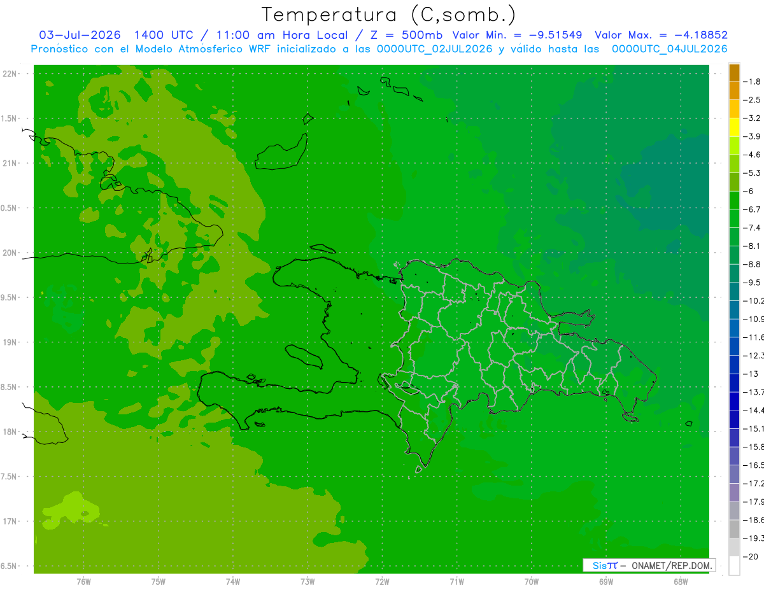Screen dimensions: 764x590
Task: Click the '-2.5' color scale value
Action: point(753,100)
